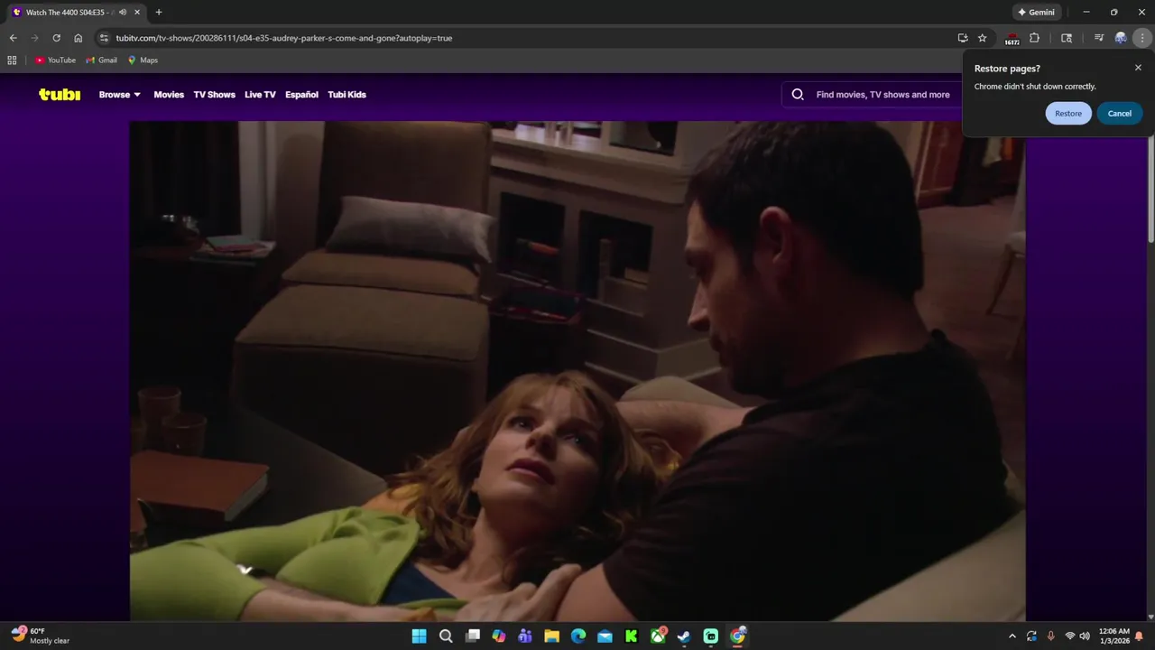1155x650 pixels.
Task: Open the extension showing 16172 badge
Action: coord(1012,38)
